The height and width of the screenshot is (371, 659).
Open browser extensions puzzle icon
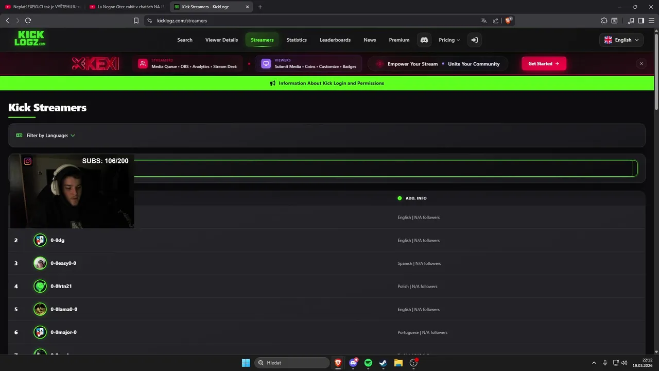[604, 21]
